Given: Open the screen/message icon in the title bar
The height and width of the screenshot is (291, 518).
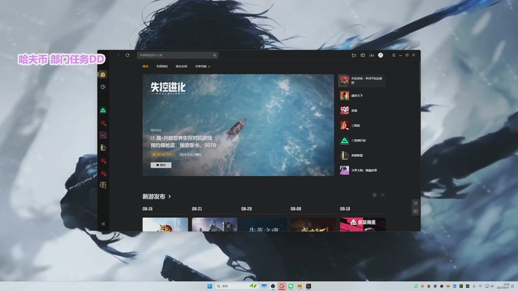Looking at the screenshot, I should [x=363, y=55].
